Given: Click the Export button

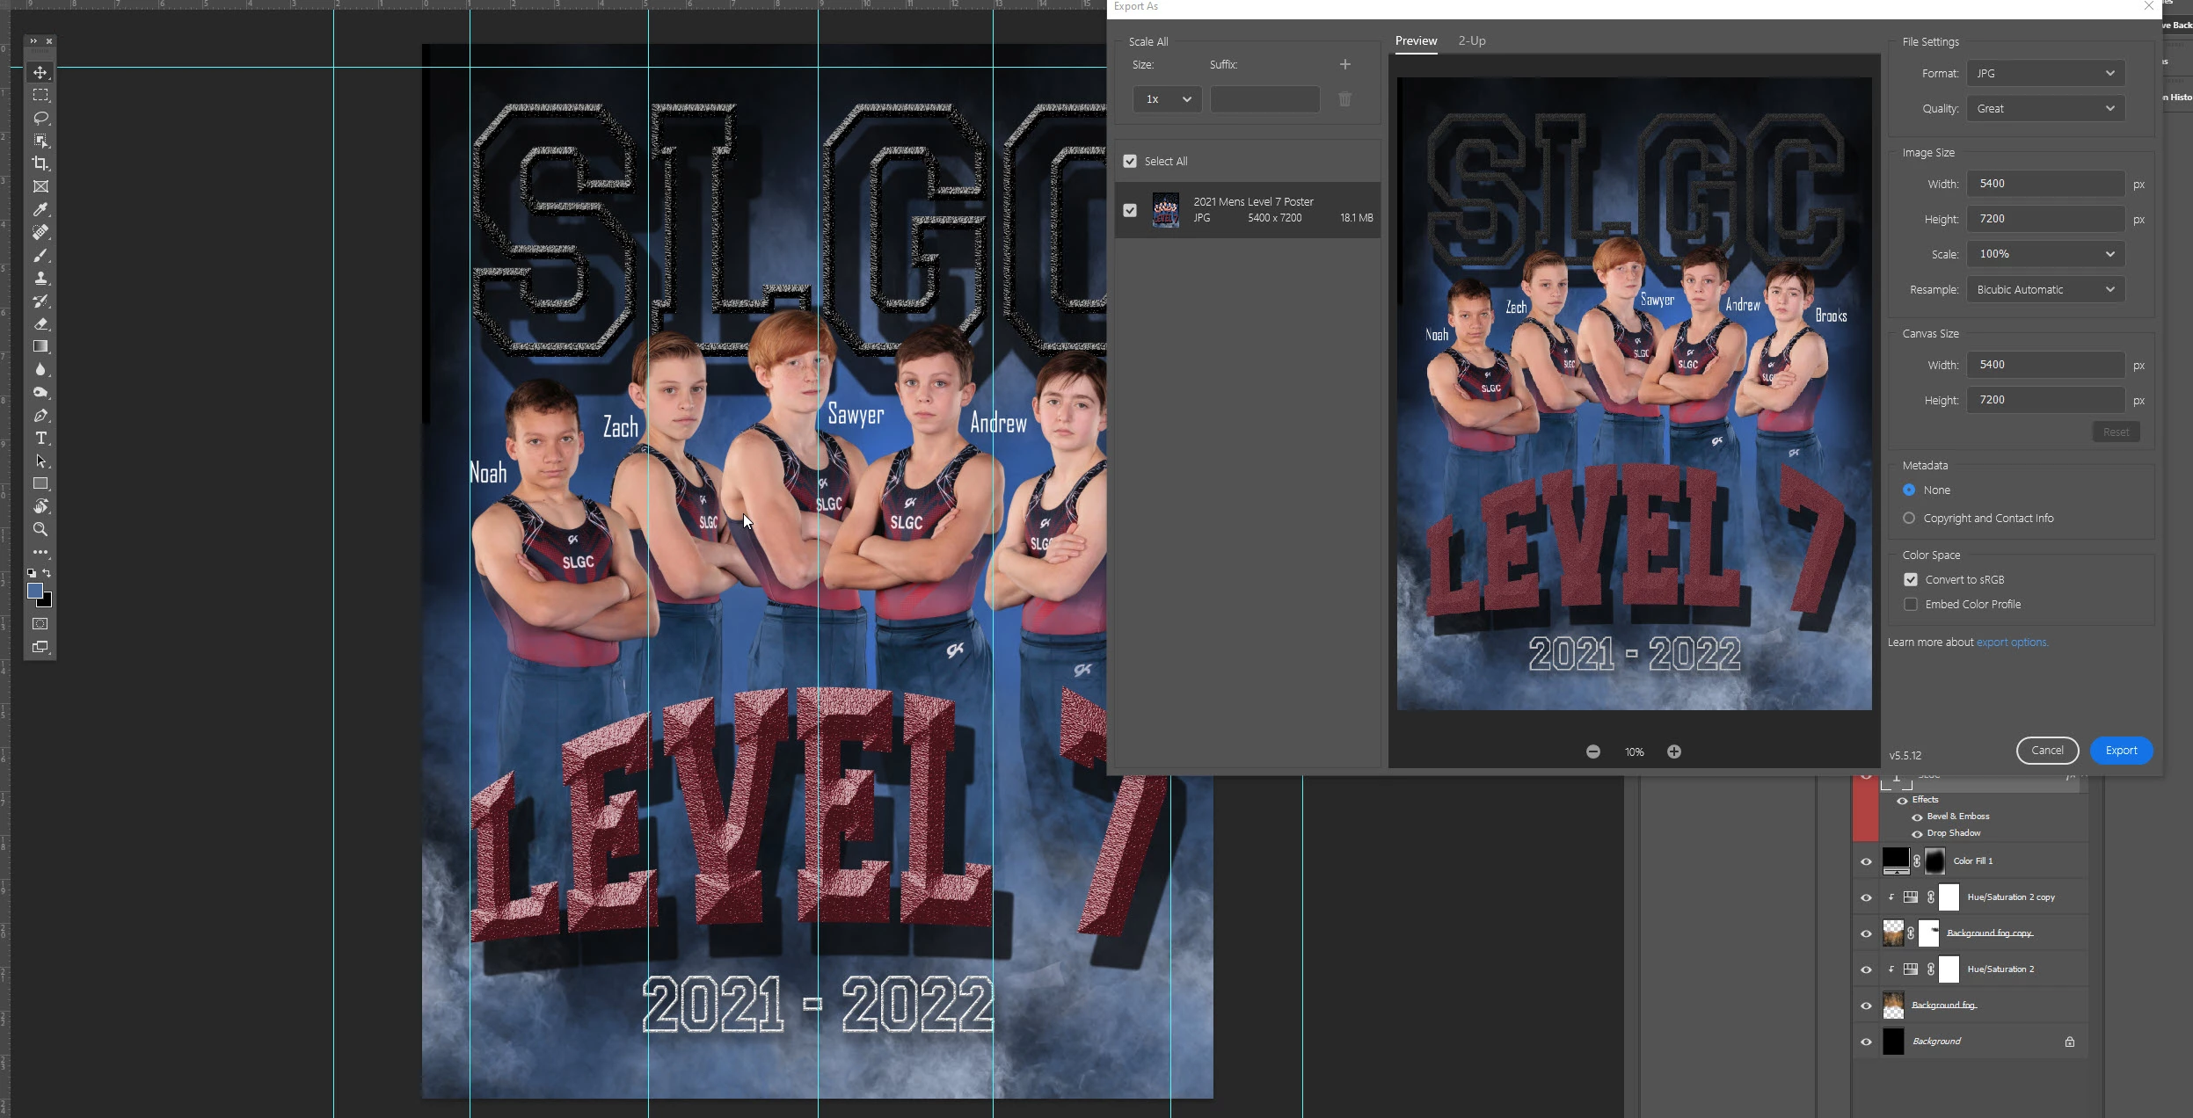Looking at the screenshot, I should click(x=2121, y=750).
